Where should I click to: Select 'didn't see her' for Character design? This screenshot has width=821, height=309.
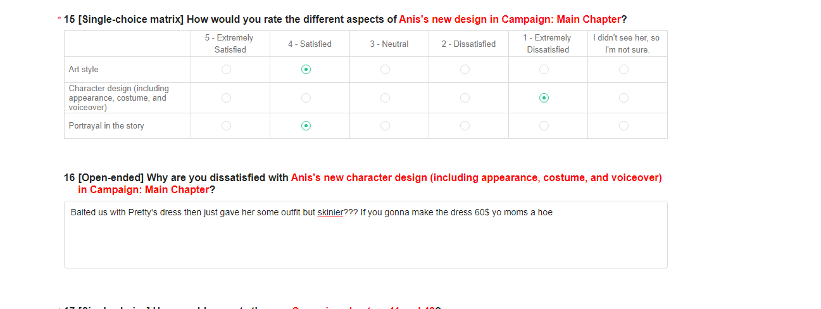pyautogui.click(x=624, y=98)
